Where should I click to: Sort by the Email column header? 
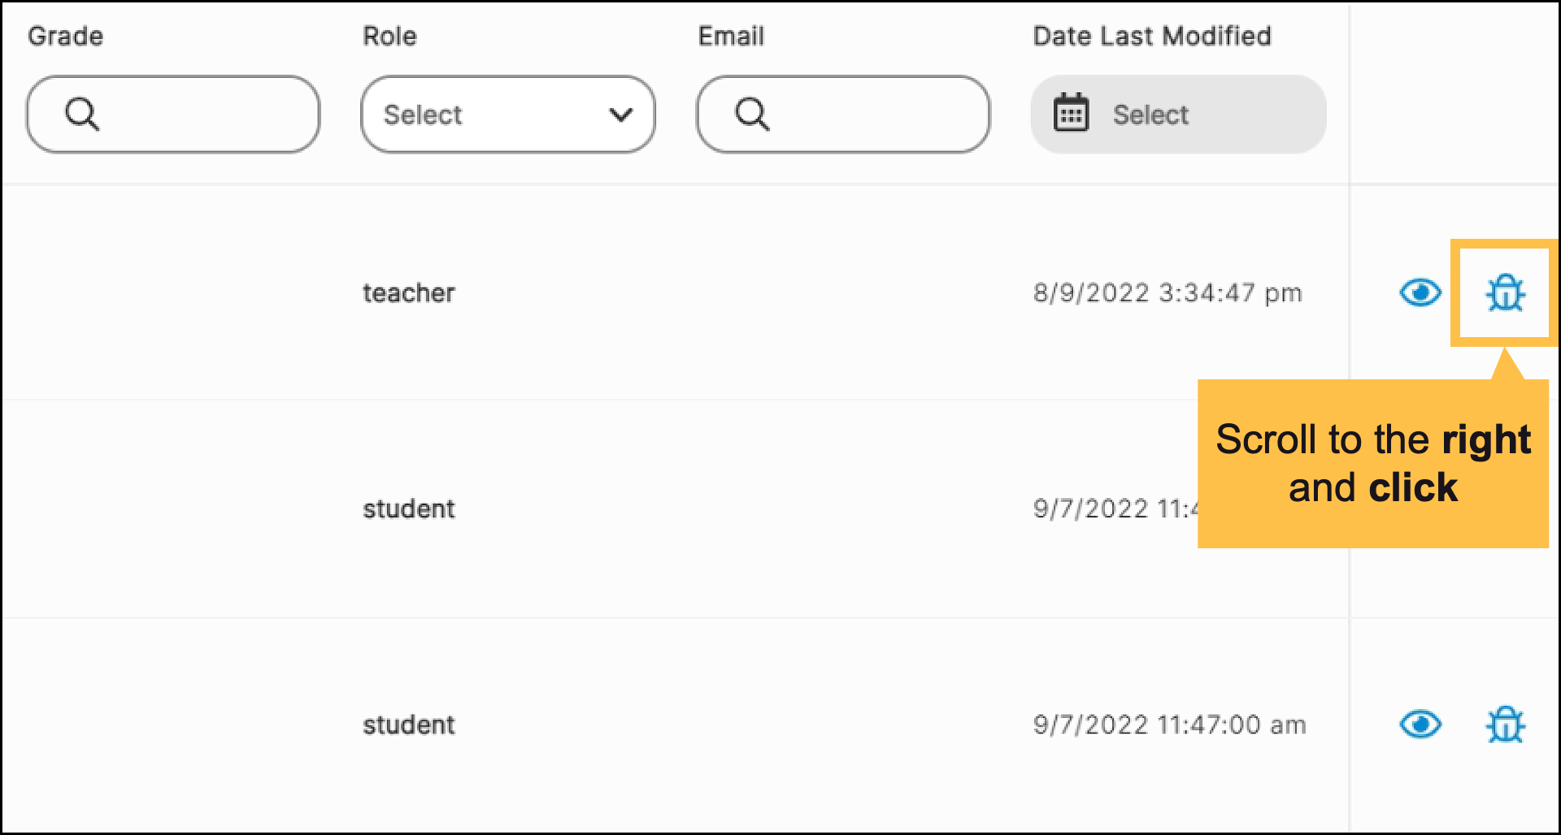(731, 36)
